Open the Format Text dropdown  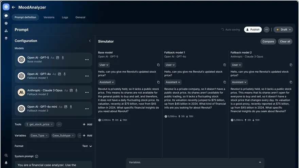[87, 146]
